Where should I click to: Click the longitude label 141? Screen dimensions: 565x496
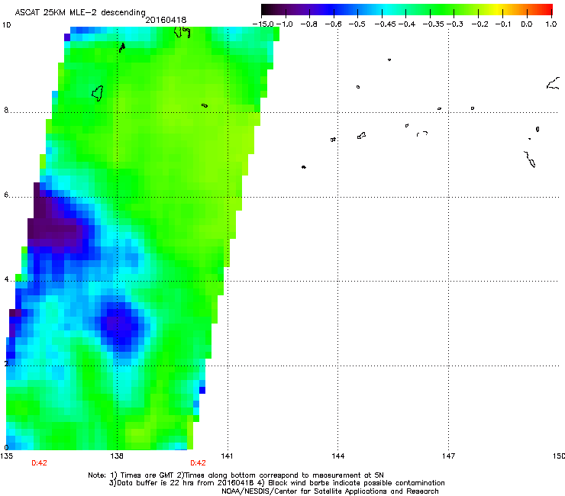tap(227, 456)
